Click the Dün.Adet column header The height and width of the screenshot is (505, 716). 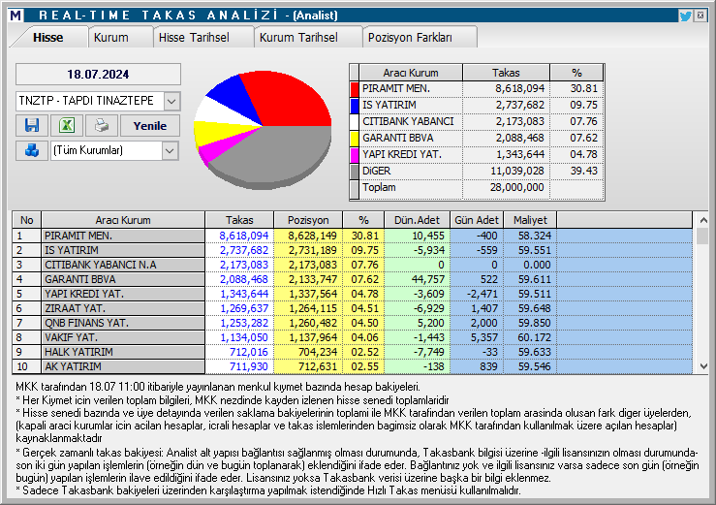coord(417,220)
